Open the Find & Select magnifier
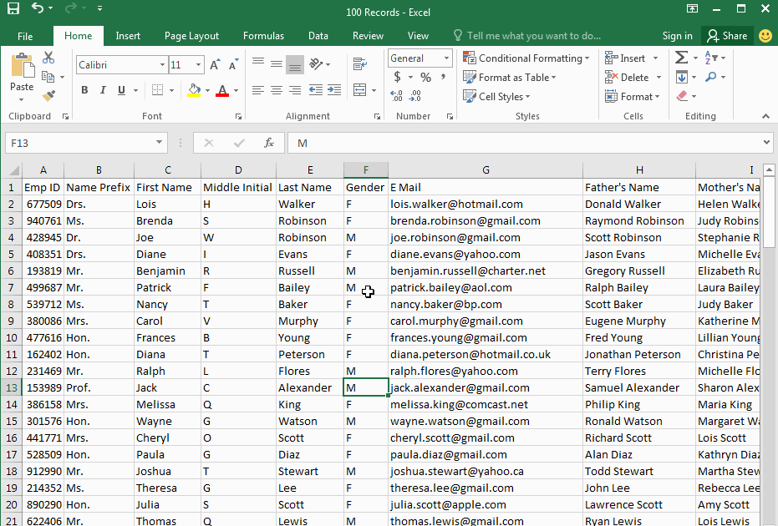The width and height of the screenshot is (778, 526). [x=712, y=76]
